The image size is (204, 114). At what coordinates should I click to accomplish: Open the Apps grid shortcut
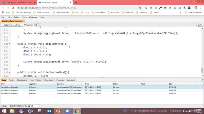point(6,13)
